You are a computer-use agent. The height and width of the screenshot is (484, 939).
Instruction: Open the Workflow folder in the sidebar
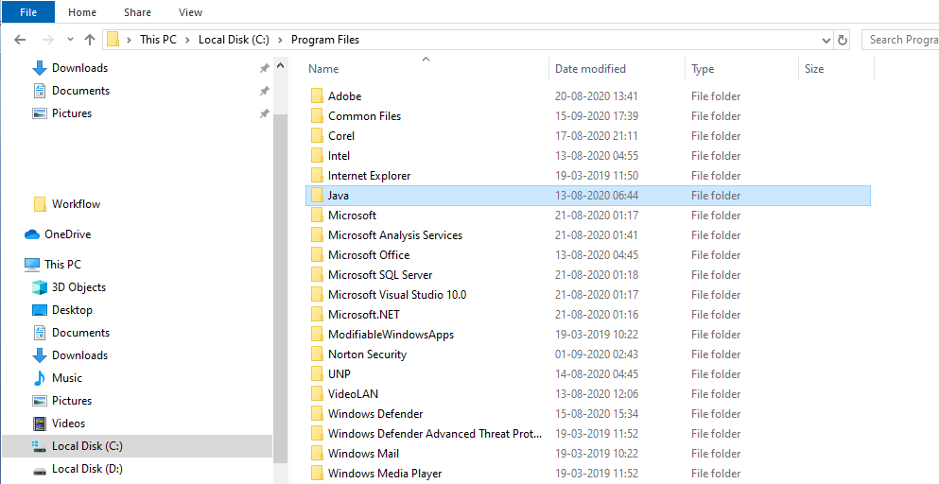coord(76,204)
